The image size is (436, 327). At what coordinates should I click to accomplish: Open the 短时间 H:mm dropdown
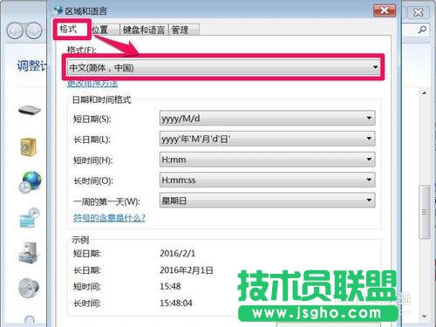click(x=267, y=160)
